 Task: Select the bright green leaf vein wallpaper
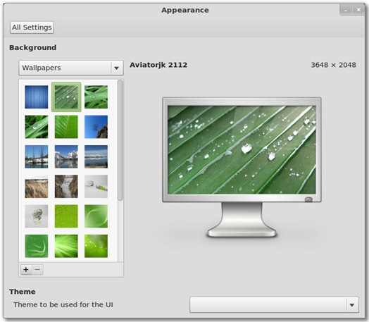pyautogui.click(x=66, y=127)
